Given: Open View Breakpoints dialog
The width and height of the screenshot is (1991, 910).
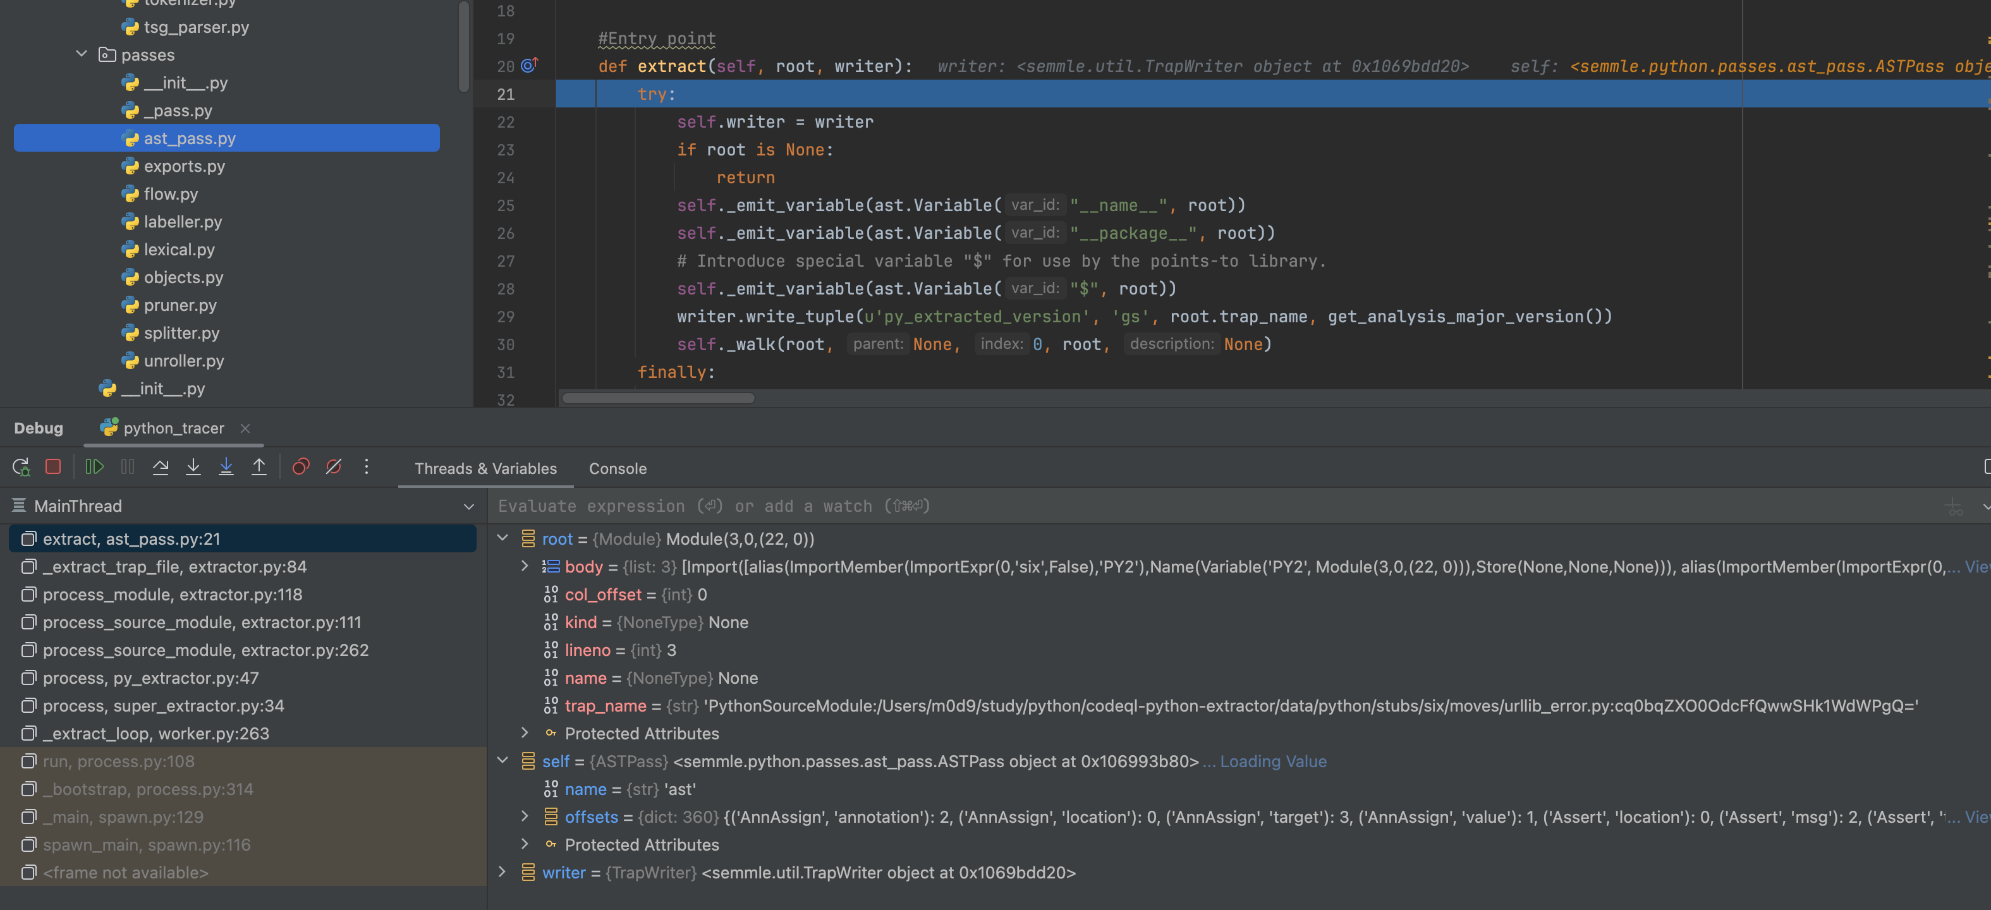Looking at the screenshot, I should 301,466.
